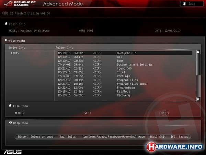Click the Republic of Gamers logo
The height and width of the screenshot is (155, 206).
tap(20, 3)
